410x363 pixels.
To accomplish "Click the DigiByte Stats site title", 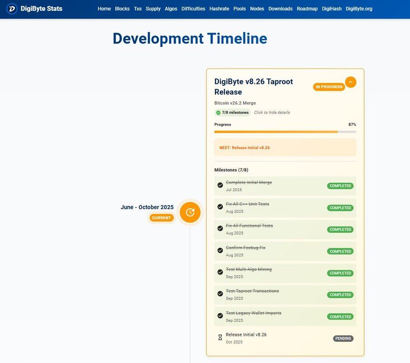I will [x=41, y=9].
